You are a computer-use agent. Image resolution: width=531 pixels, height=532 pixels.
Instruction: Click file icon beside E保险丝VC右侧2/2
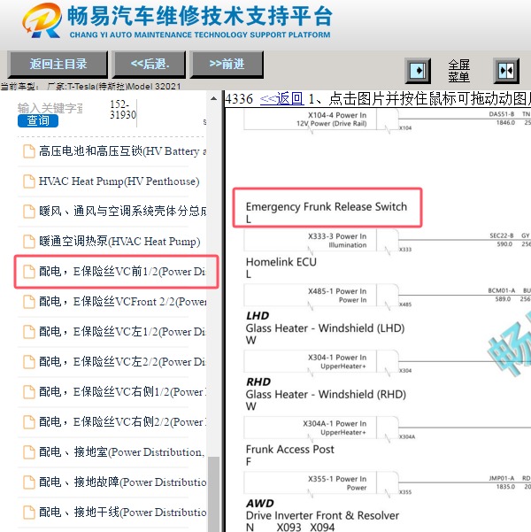pyautogui.click(x=29, y=422)
